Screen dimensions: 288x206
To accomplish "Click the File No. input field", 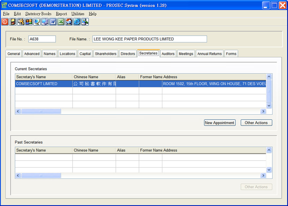I will pyautogui.click(x=42, y=39).
